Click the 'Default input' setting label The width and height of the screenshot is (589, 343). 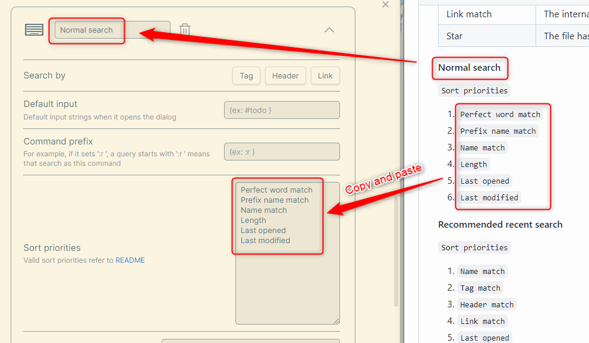click(51, 104)
